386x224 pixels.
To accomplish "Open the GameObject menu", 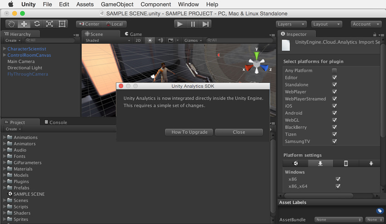I will (117, 4).
